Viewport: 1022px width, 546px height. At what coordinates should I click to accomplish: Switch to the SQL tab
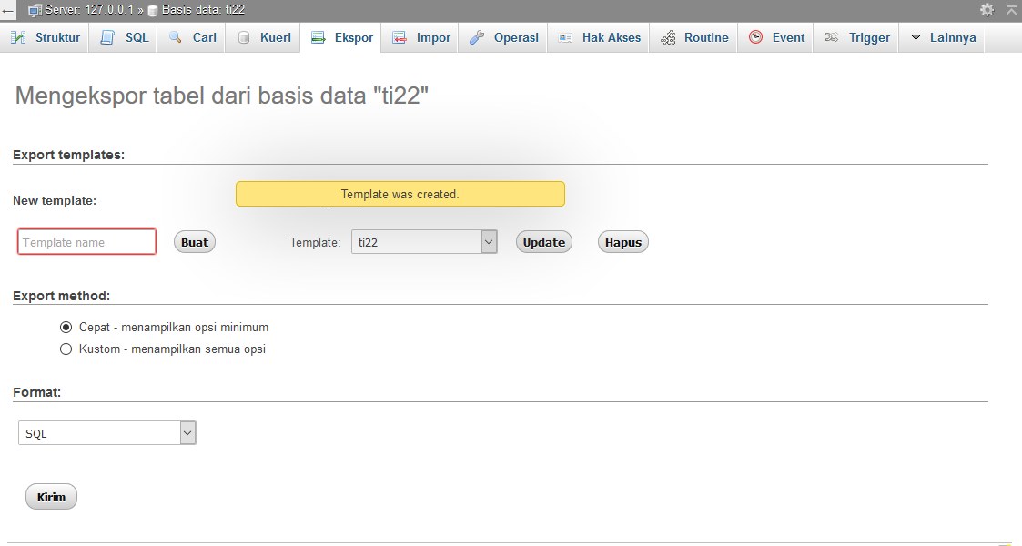tap(122, 36)
